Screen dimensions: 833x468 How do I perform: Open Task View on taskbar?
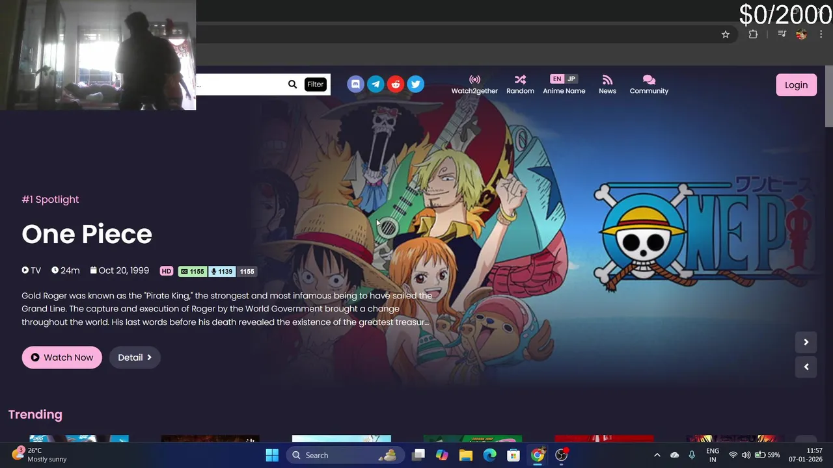418,455
